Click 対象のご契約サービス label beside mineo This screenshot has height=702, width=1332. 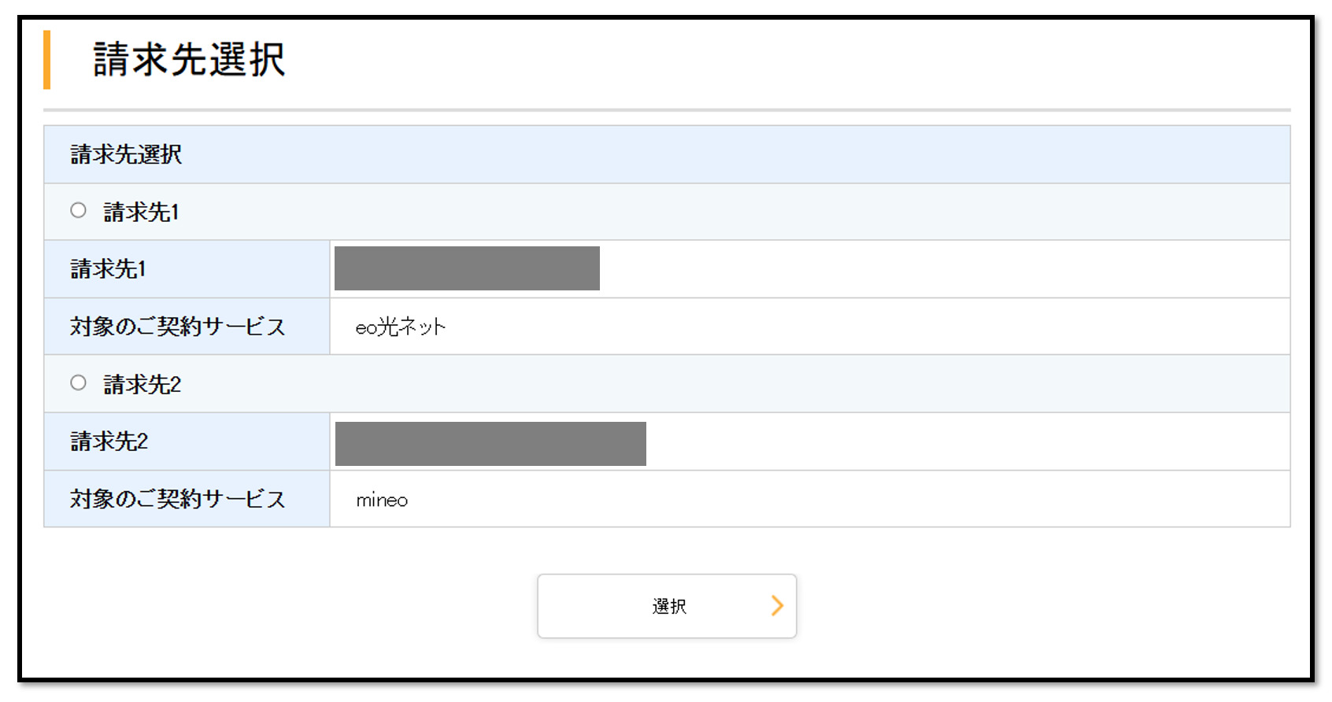(178, 499)
